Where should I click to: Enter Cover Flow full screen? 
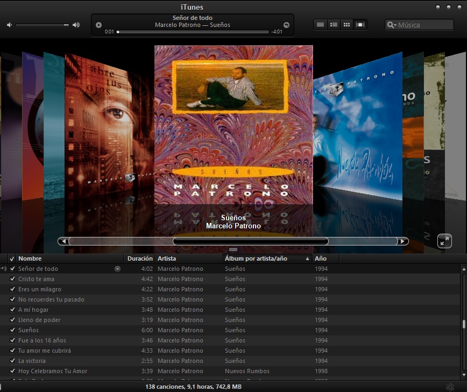click(x=444, y=241)
